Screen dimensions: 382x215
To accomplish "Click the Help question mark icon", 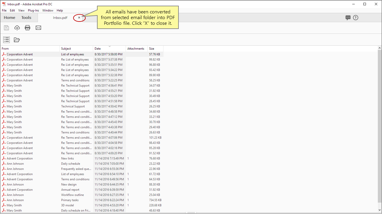I will click(355, 18).
